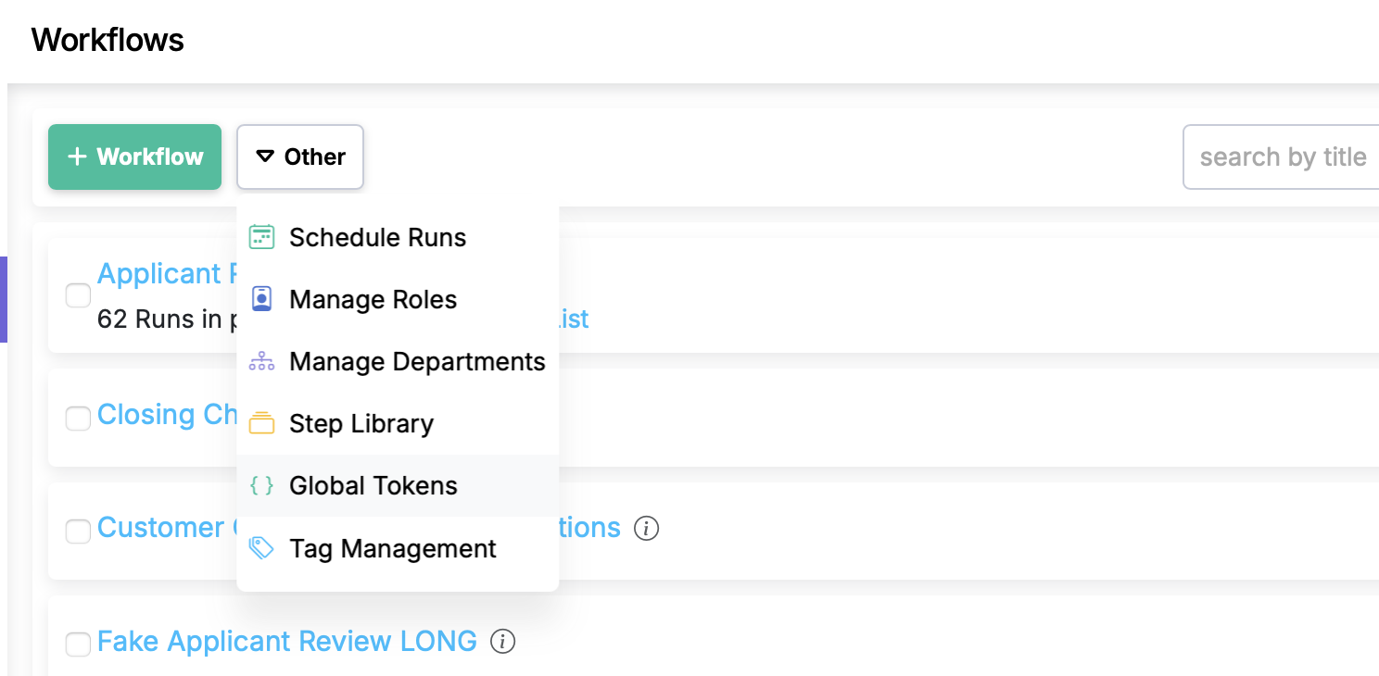Open the Fake Applicant Review LONG workflow link
This screenshot has height=676, width=1379.
coord(287,641)
